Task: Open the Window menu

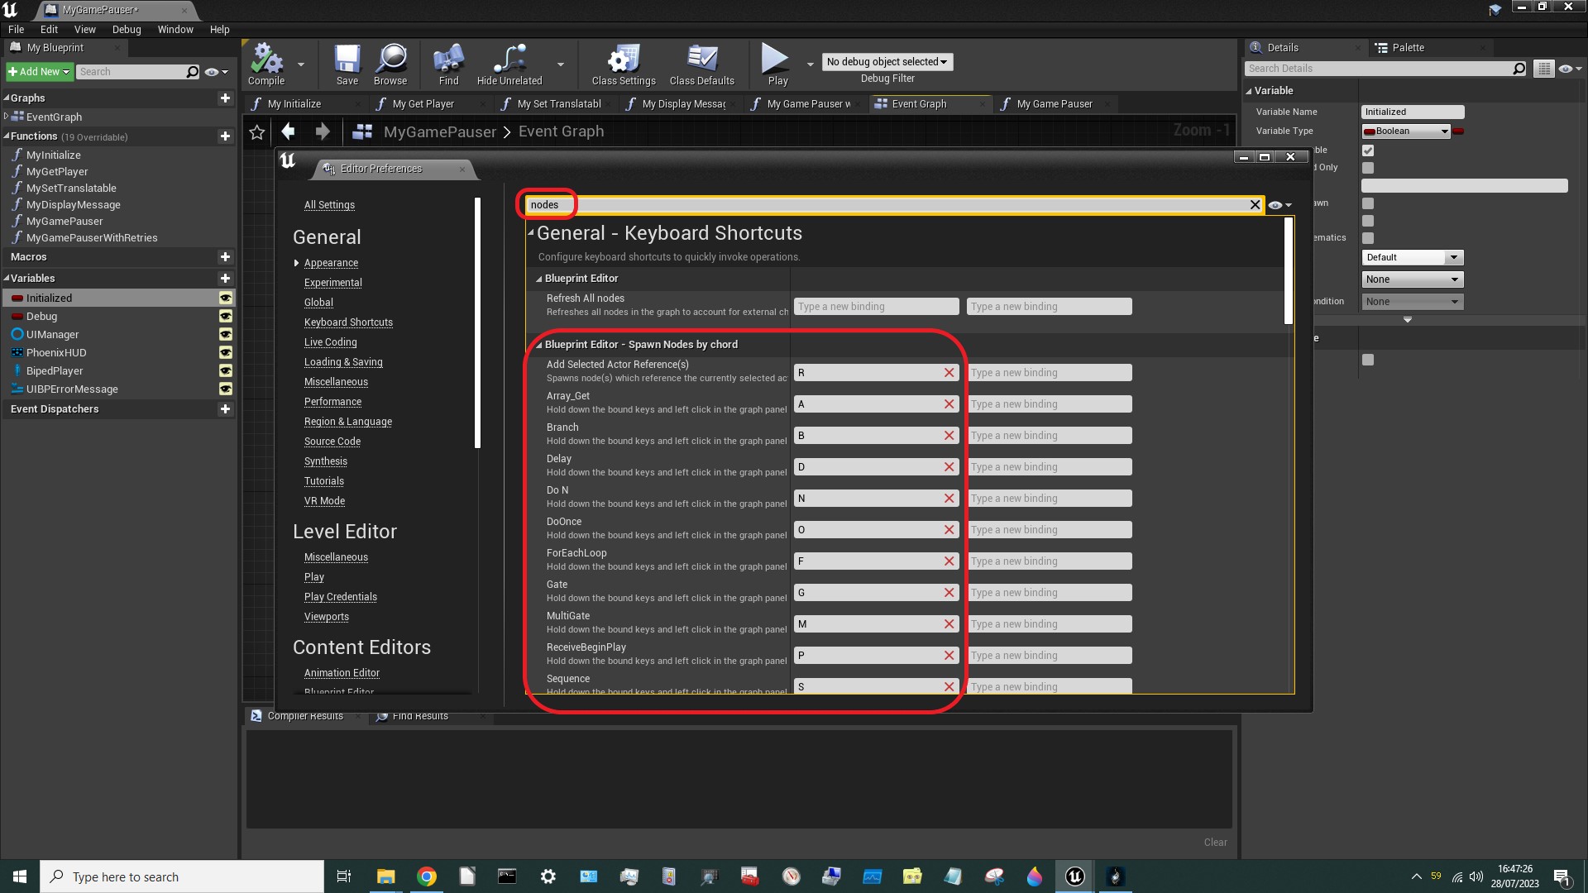Action: [x=175, y=29]
